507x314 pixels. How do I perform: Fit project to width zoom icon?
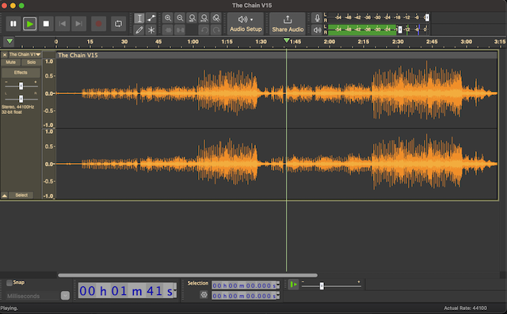pyautogui.click(x=204, y=18)
